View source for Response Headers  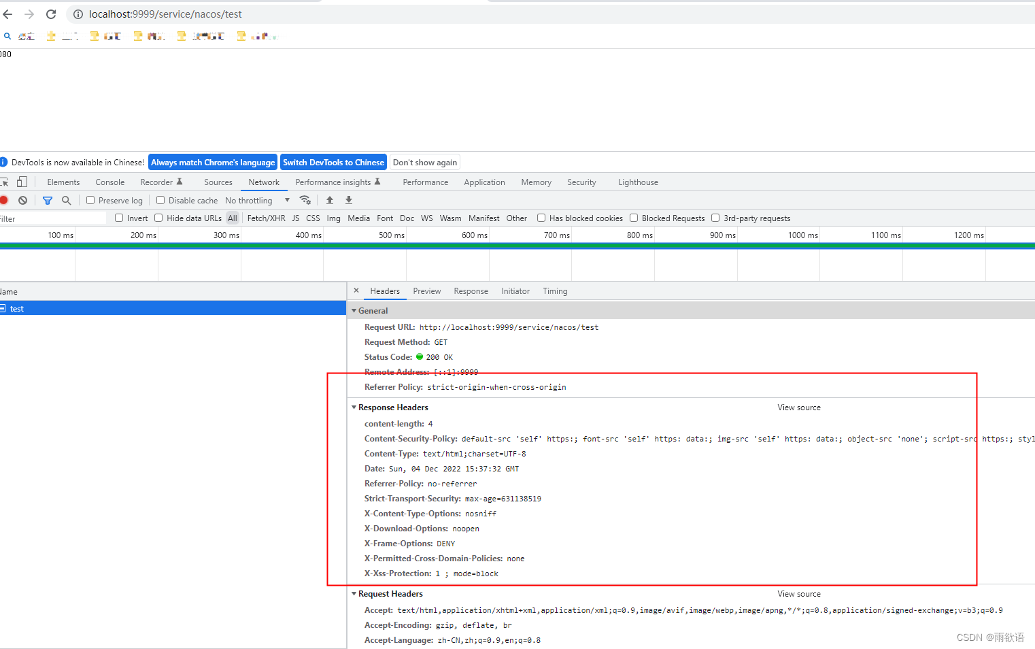point(799,407)
